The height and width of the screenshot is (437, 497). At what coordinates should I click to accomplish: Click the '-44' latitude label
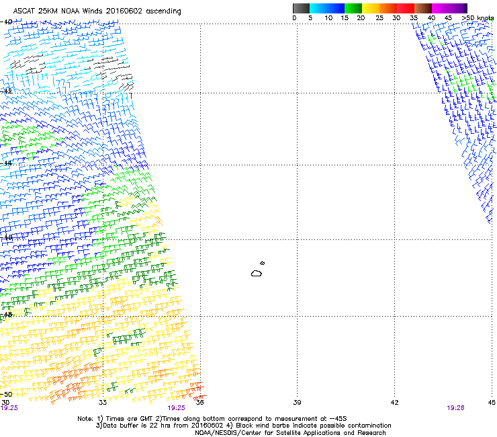coord(6,163)
